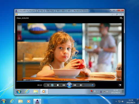Click the fast forward/next button
The height and width of the screenshot is (104, 139).
click(x=75, y=85)
